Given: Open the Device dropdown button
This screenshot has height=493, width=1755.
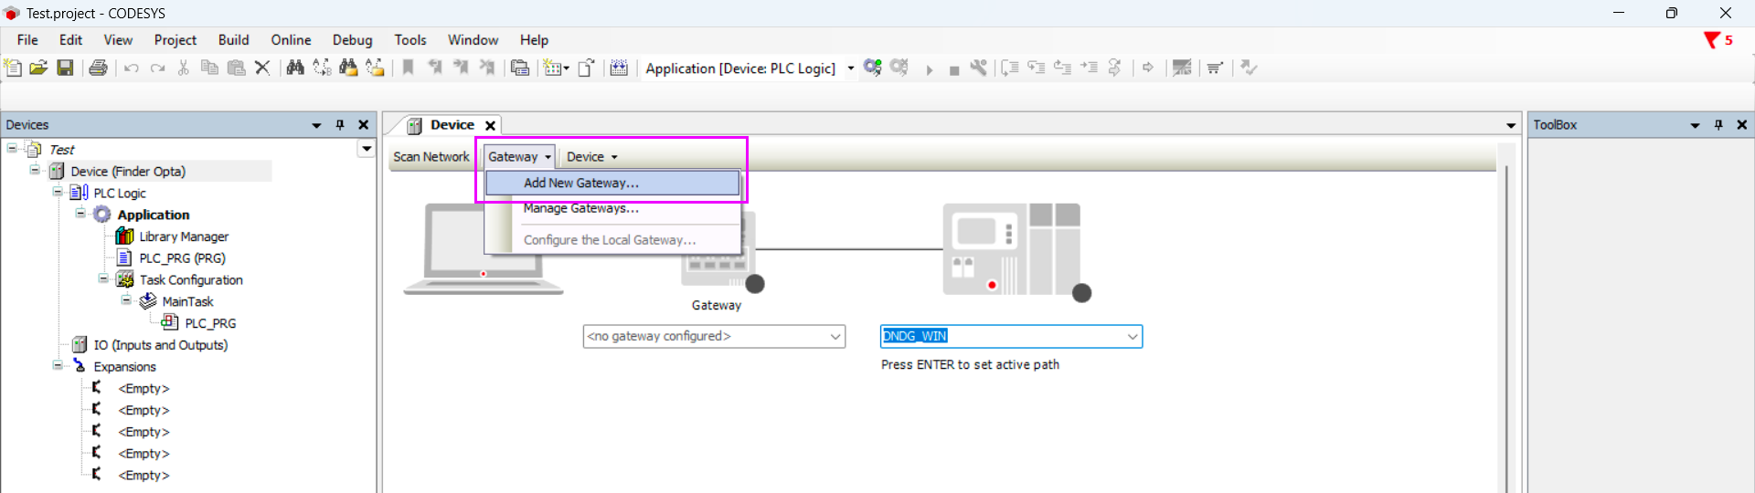Looking at the screenshot, I should (x=591, y=157).
